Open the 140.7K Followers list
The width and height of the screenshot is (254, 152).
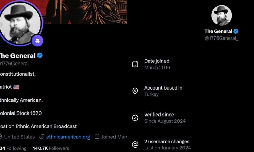click(51, 148)
